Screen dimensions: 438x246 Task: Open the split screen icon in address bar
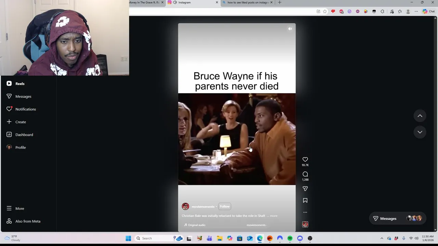(318, 11)
